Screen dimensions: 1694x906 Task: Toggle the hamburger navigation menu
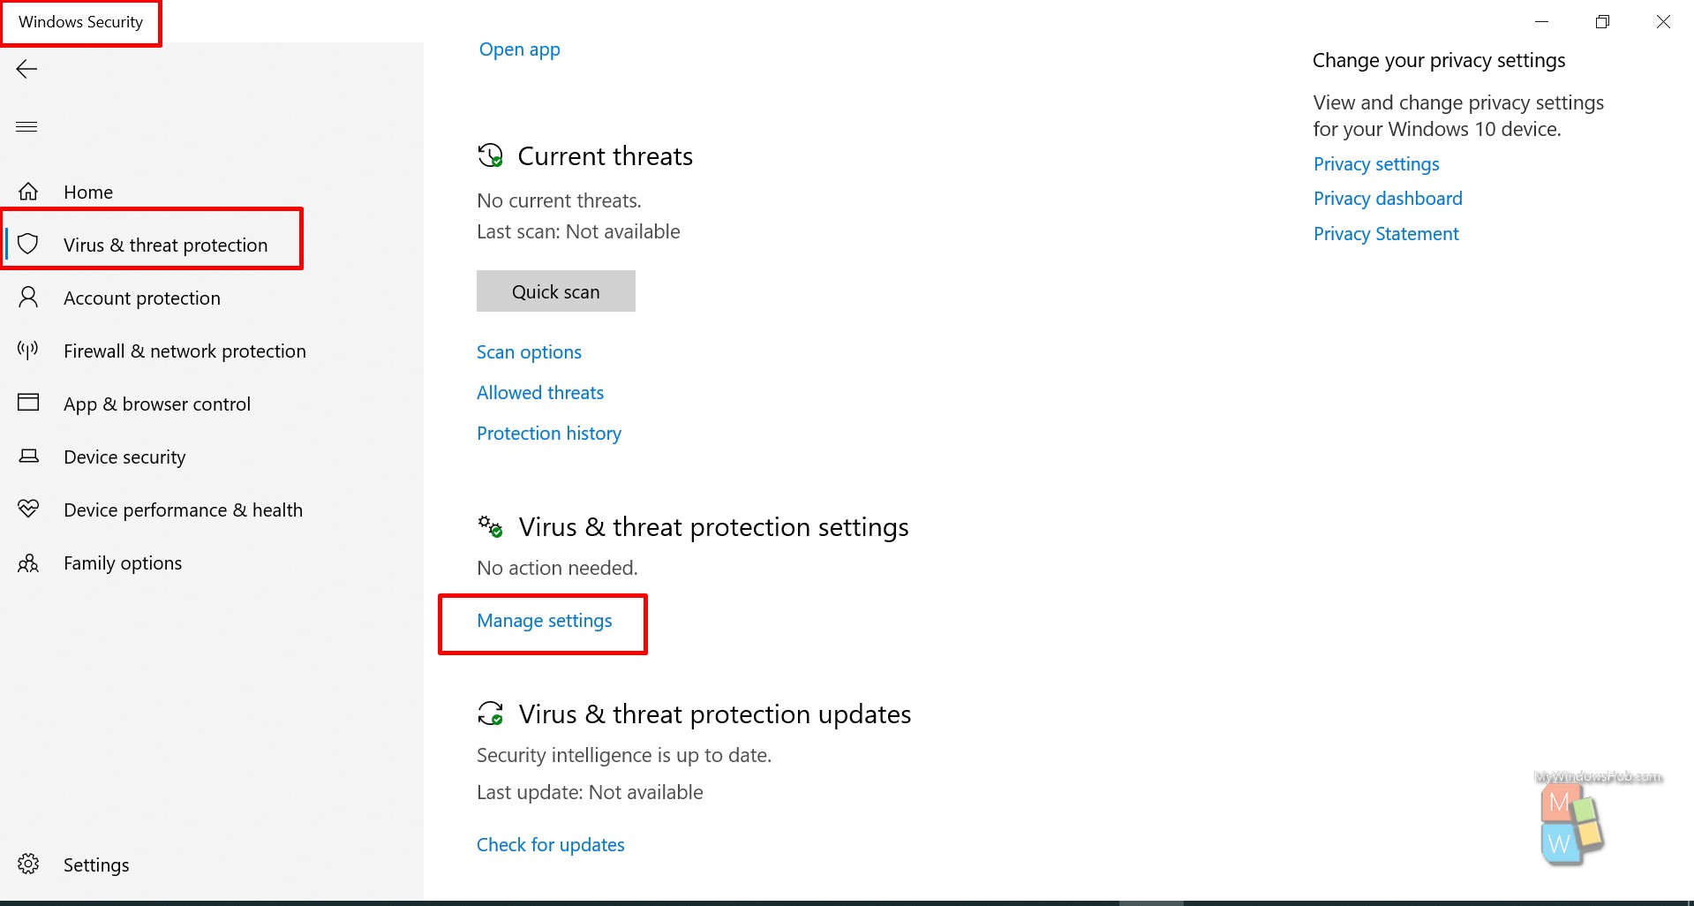pos(26,126)
